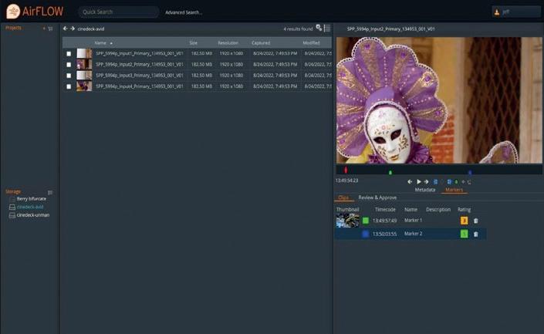Select Marker 2 timecode
544x334 pixels.
click(384, 234)
